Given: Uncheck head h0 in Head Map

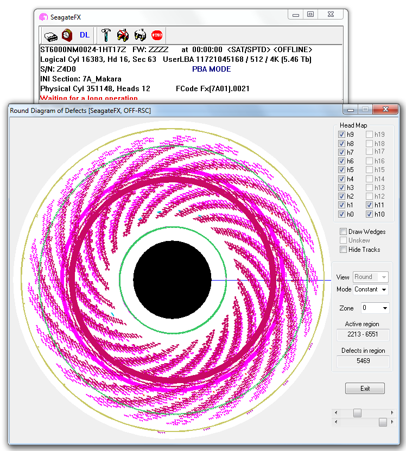Looking at the screenshot, I should [341, 214].
